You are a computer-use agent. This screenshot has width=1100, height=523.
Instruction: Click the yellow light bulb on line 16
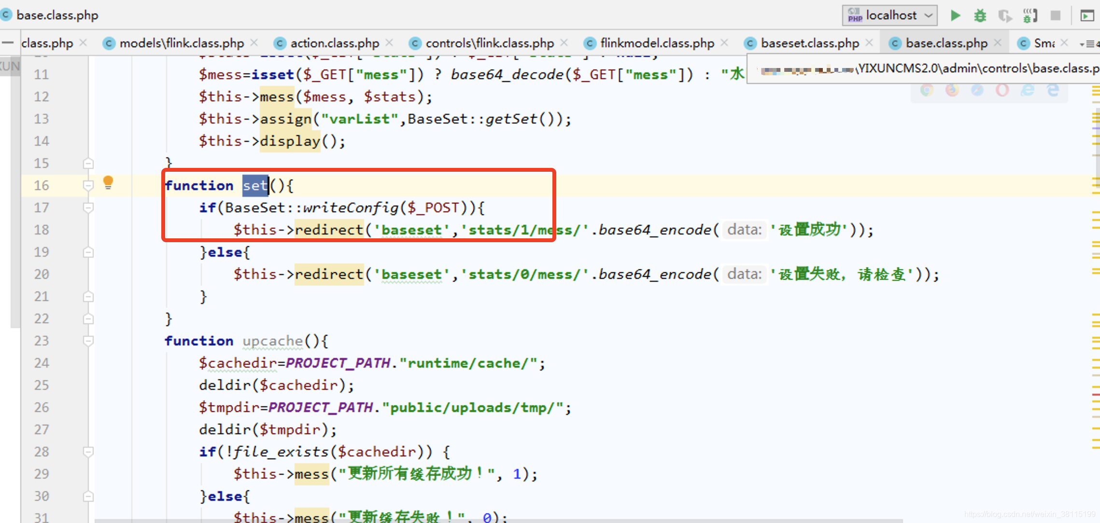tap(108, 182)
